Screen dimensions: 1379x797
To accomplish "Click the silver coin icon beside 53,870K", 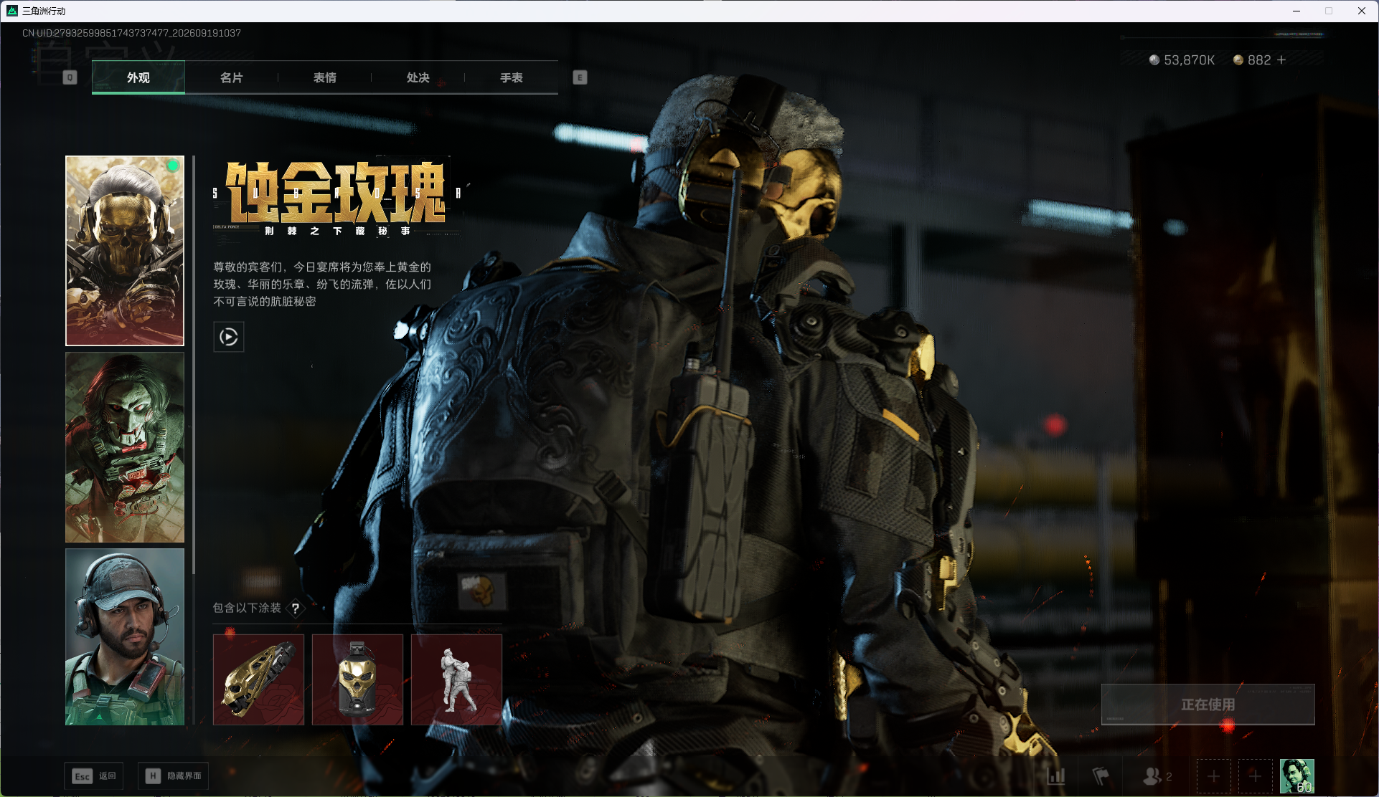I will (1154, 60).
